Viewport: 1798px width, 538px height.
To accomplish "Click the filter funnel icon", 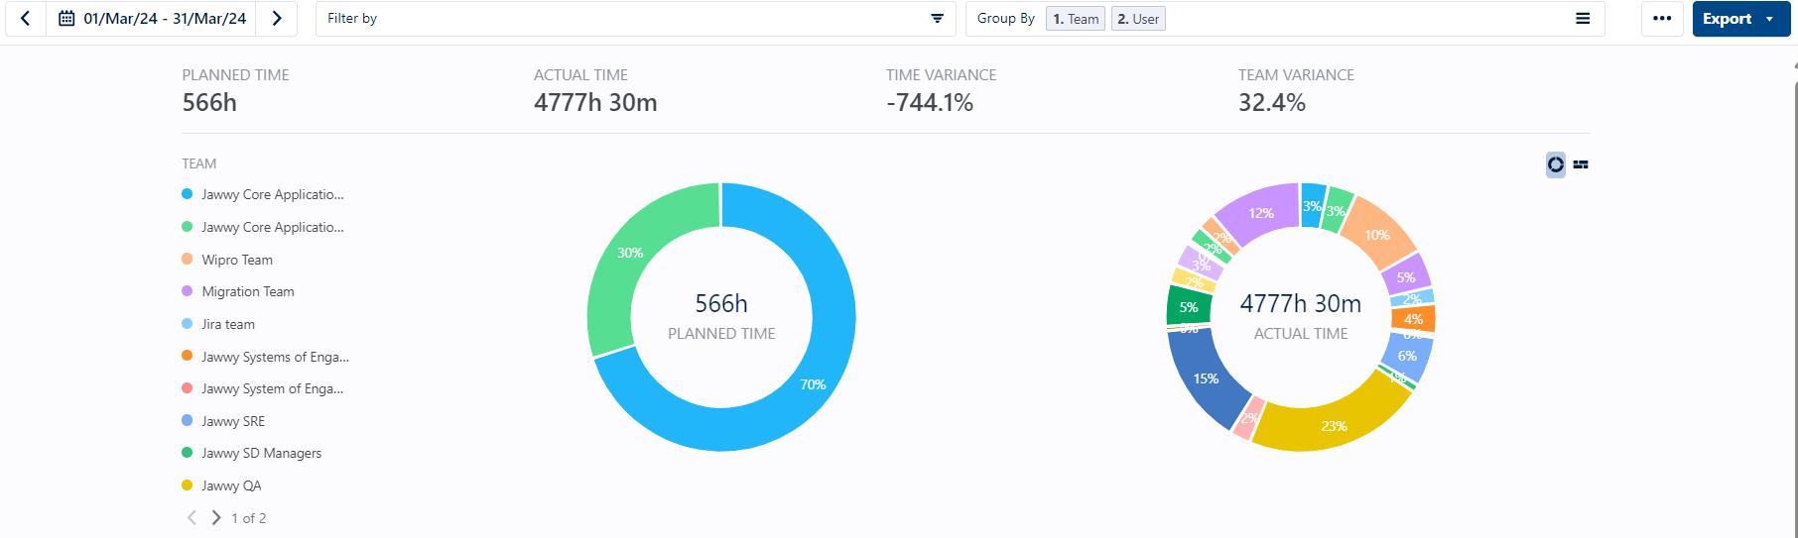I will point(937,19).
